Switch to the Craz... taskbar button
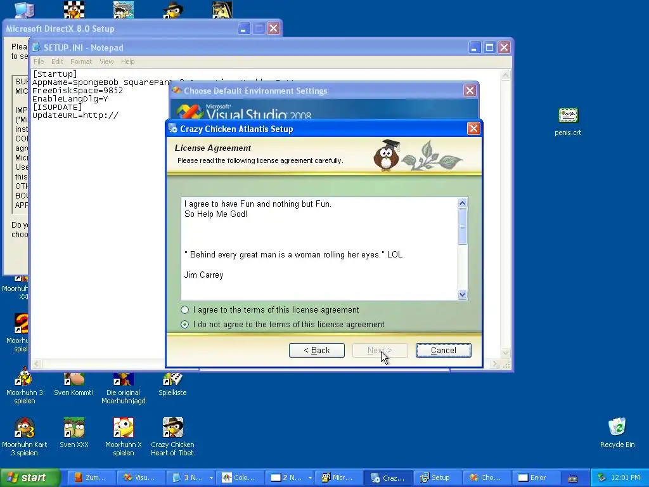649x487 pixels. click(x=387, y=477)
